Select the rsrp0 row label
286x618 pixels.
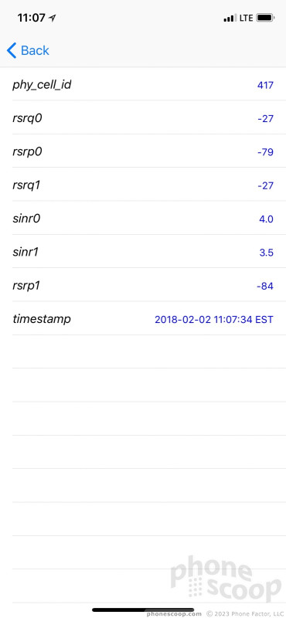(27, 151)
